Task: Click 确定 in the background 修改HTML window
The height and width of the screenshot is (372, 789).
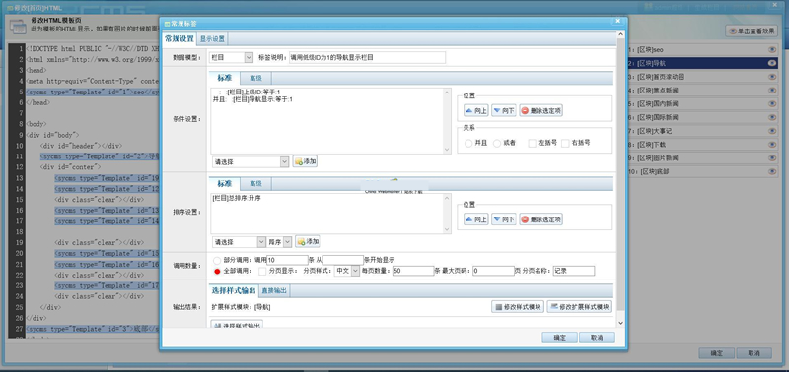Action: [717, 353]
